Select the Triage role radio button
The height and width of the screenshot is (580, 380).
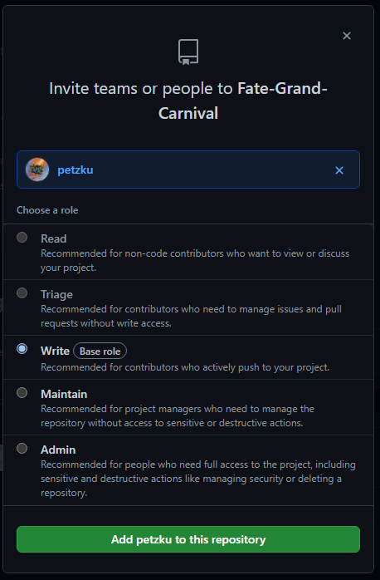tap(22, 293)
